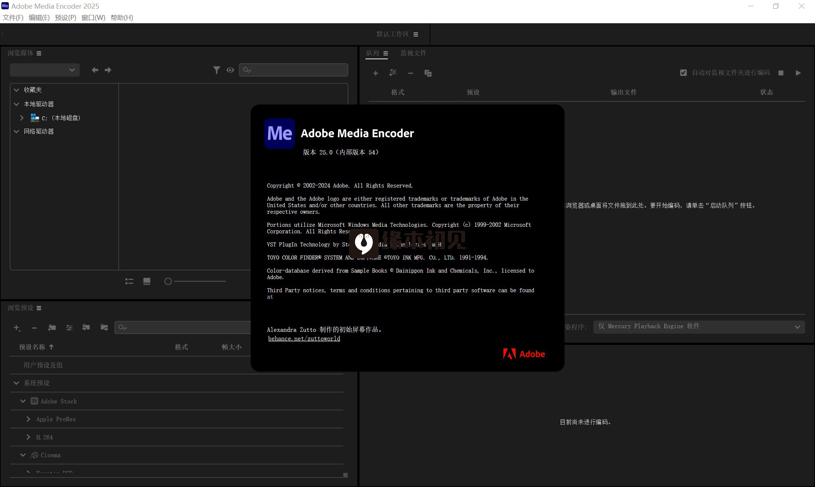Collapse the 系统预设 group
815x487 pixels.
16,383
